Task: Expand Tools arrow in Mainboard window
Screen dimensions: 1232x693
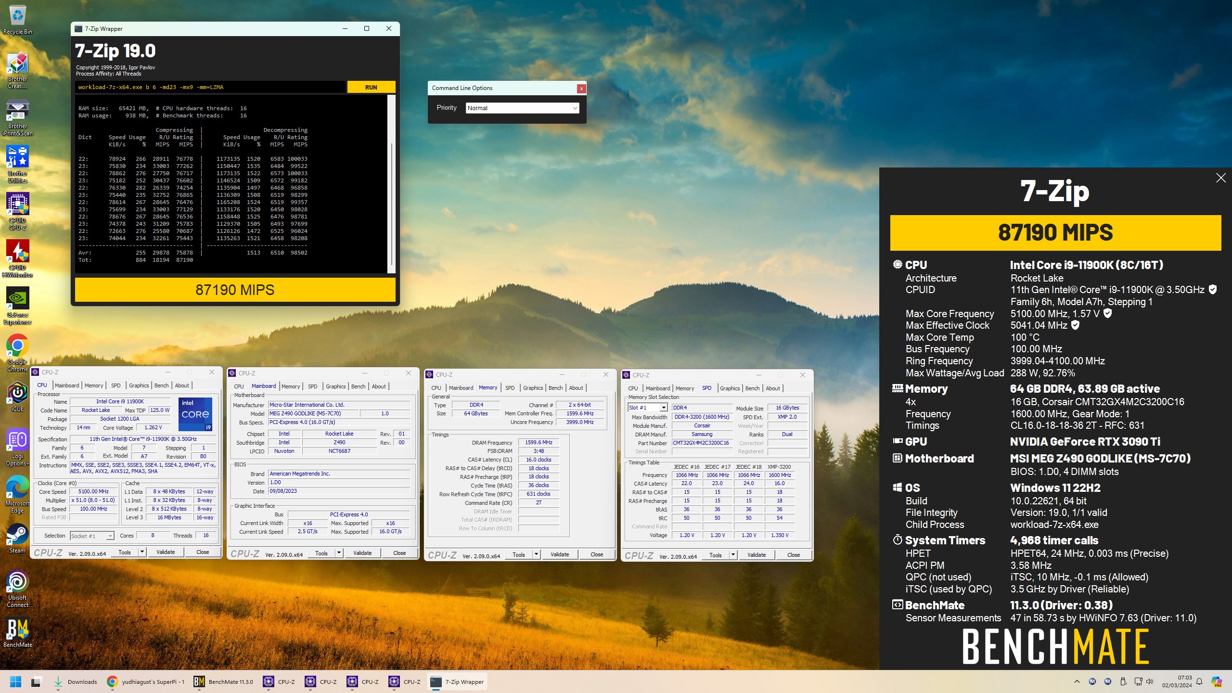Action: tap(339, 553)
